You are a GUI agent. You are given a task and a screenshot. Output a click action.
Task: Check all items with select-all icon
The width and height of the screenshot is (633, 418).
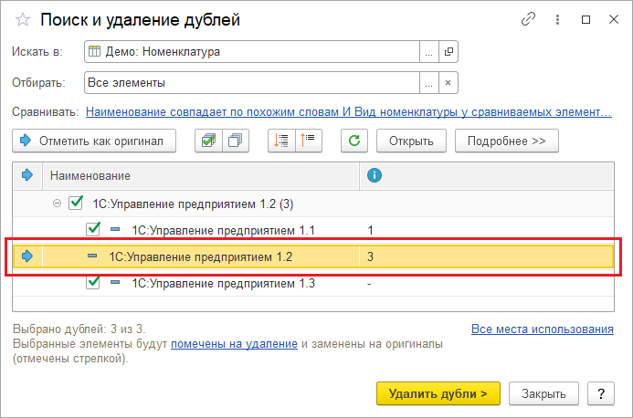click(x=208, y=141)
